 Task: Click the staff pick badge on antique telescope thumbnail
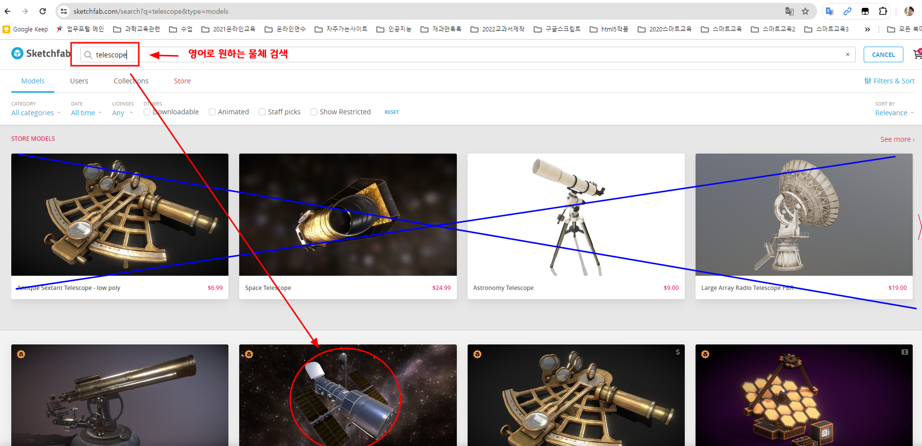click(21, 354)
